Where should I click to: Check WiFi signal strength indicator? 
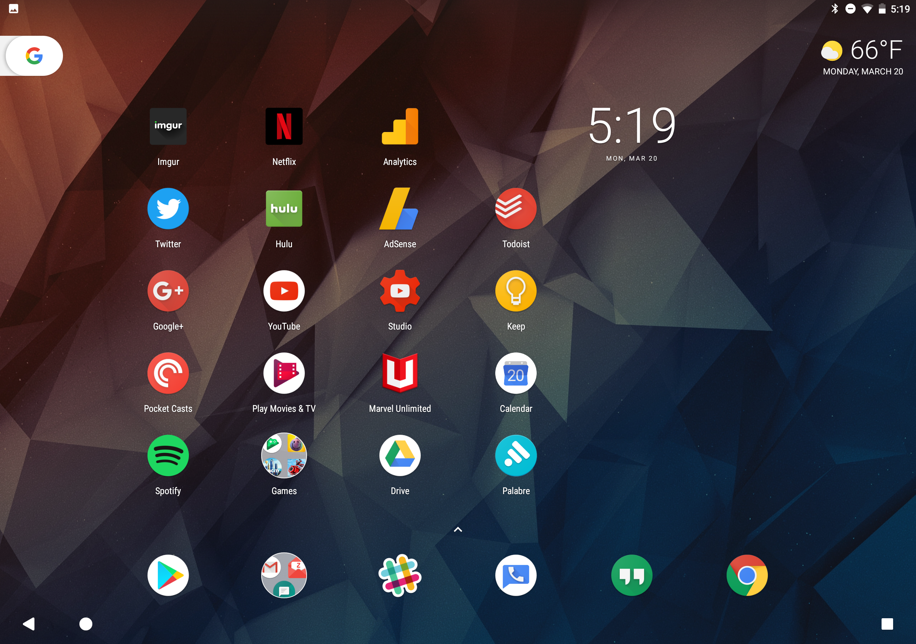point(867,9)
